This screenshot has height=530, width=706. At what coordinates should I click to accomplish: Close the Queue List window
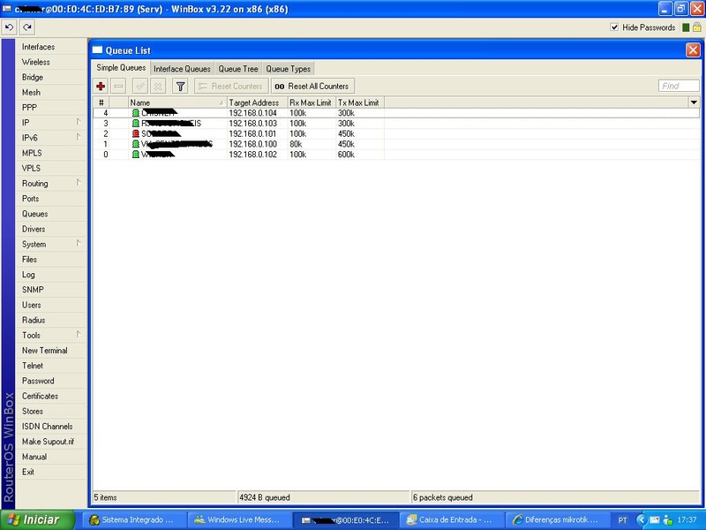693,50
